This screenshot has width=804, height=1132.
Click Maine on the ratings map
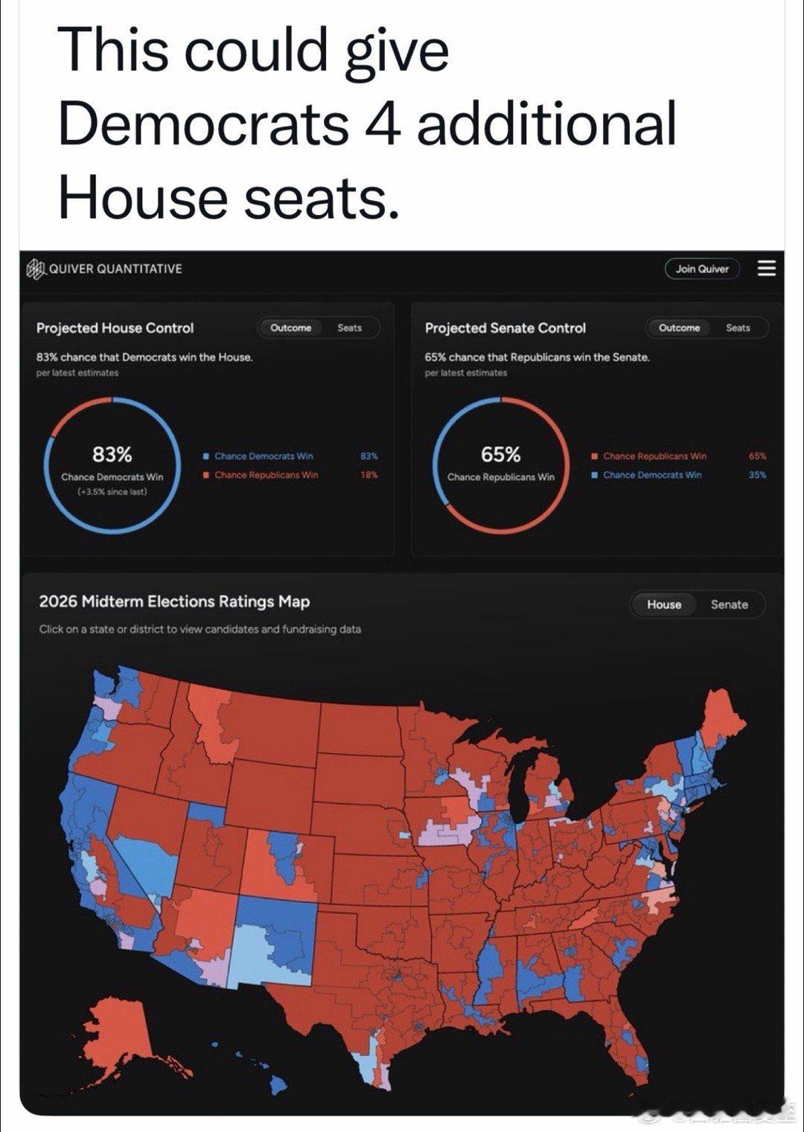[722, 718]
